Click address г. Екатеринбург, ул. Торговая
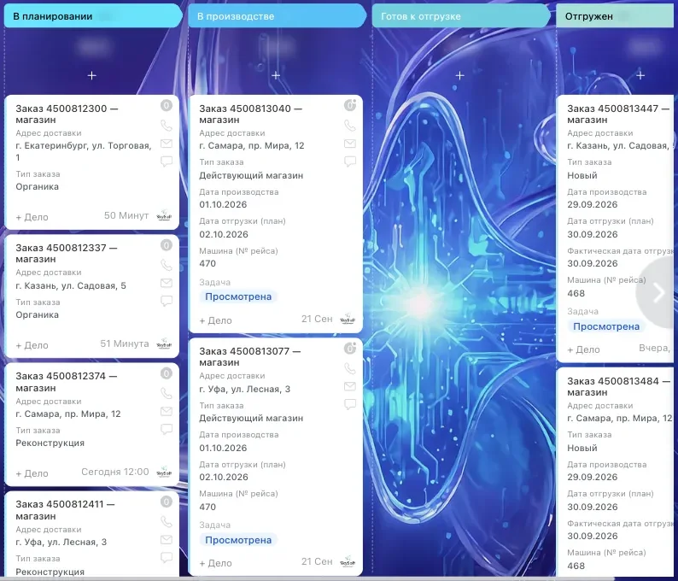Screen dimensions: 678x581 tap(84, 151)
